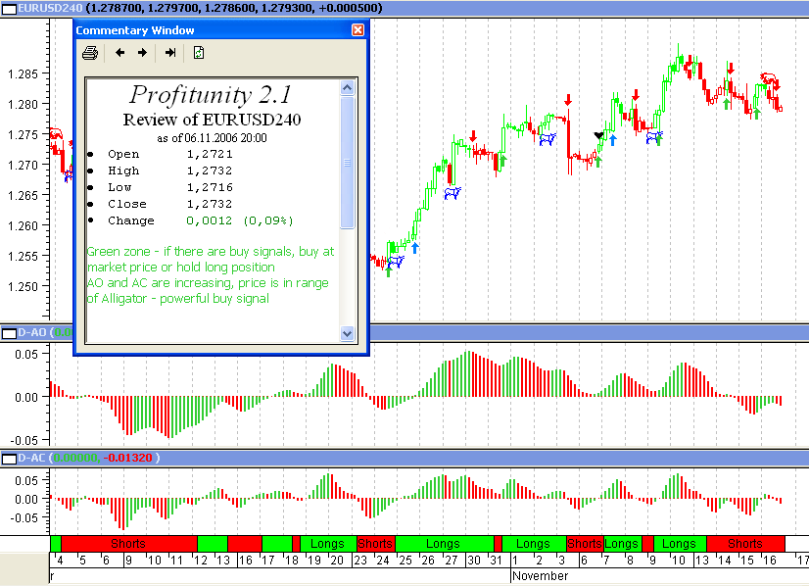Click the D-AC pane control box icon

(9, 459)
